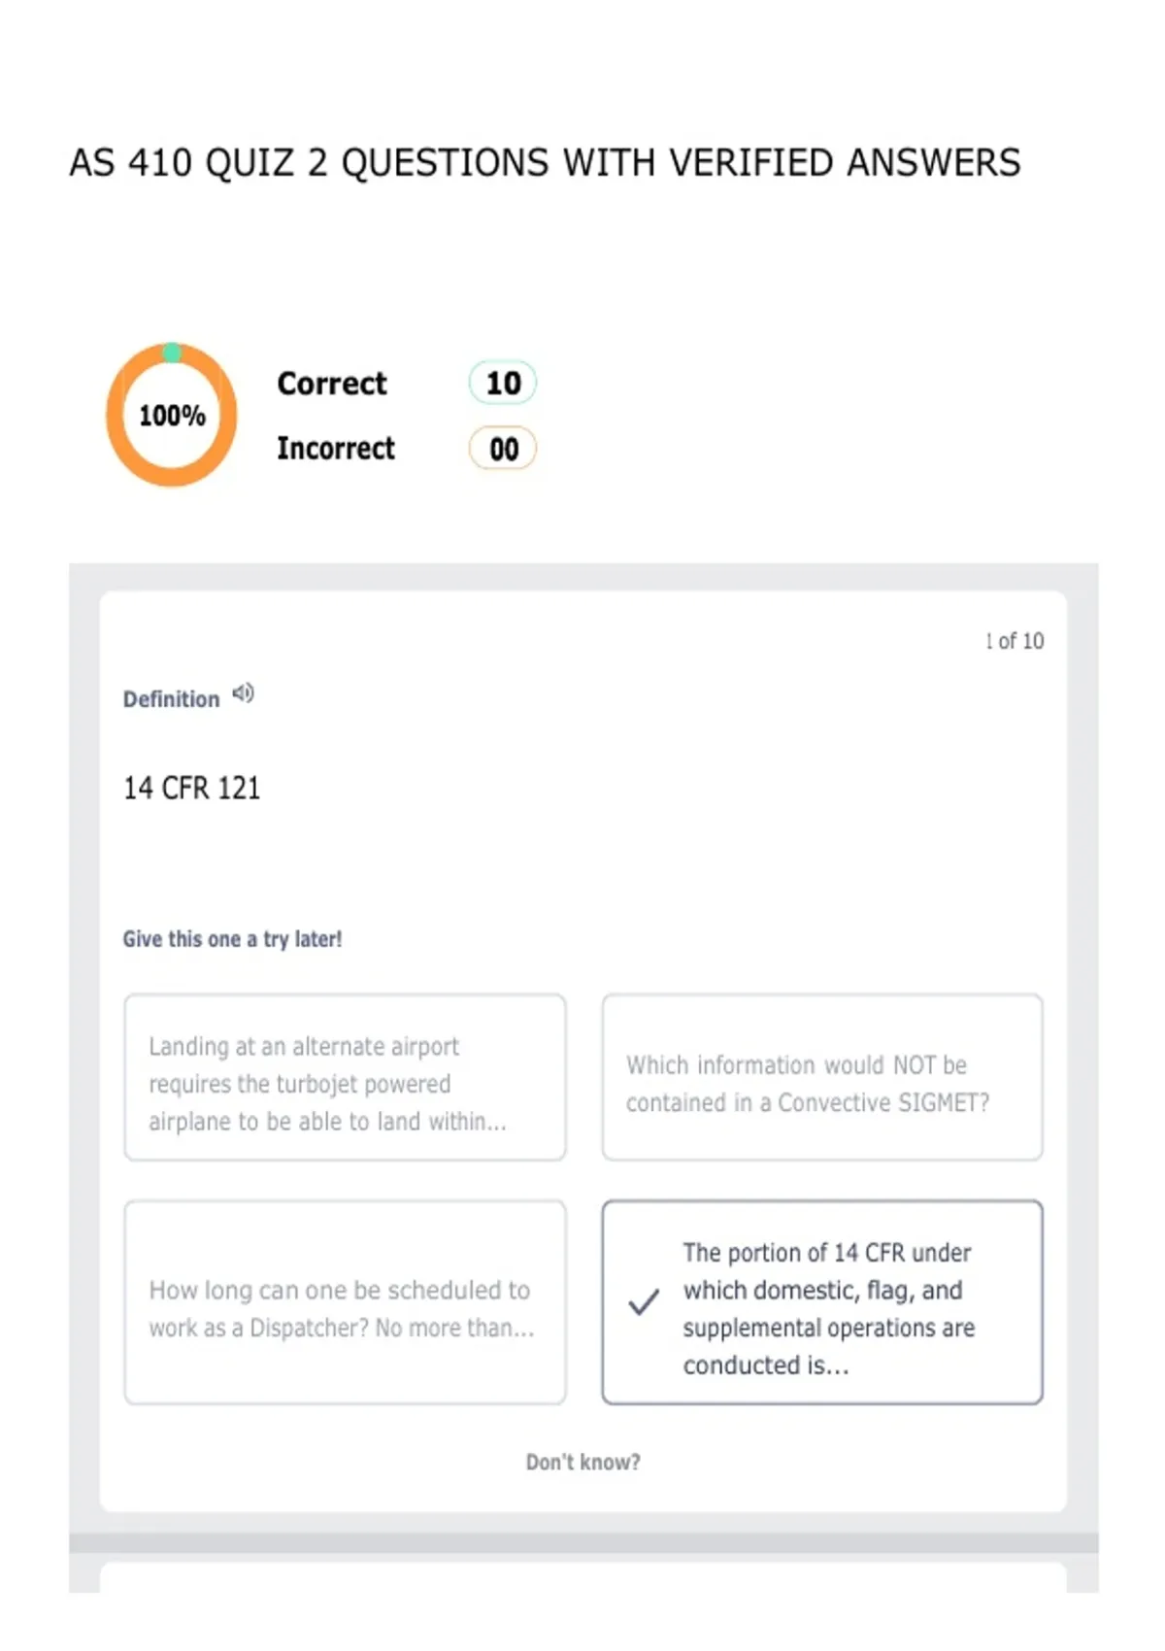Click the 'Definition' label
This screenshot has height=1651, width=1165.
pos(171,699)
